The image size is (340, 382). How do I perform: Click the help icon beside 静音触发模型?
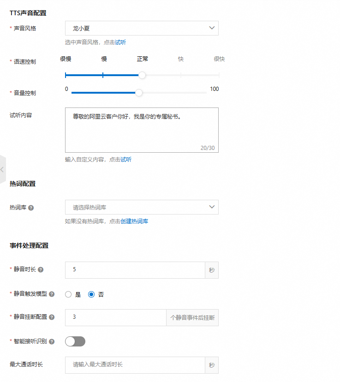point(52,294)
